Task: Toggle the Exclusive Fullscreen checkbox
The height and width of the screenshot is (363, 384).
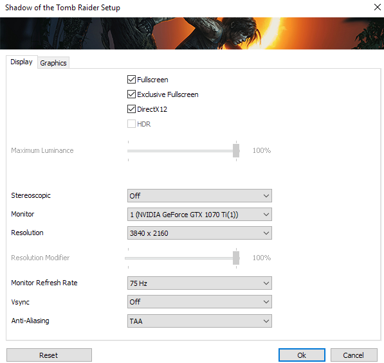Action: 131,94
